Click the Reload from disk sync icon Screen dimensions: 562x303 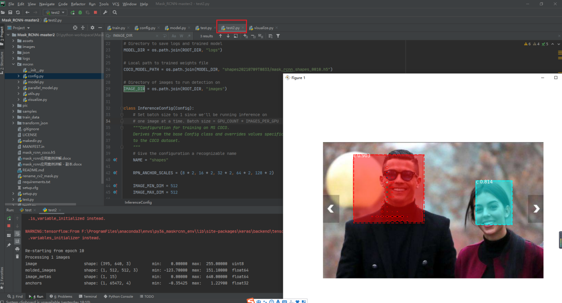(x=18, y=12)
